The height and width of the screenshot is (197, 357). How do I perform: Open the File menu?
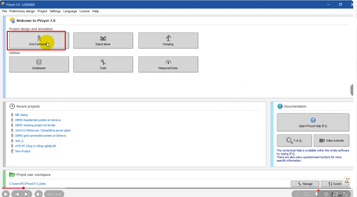tap(4, 11)
